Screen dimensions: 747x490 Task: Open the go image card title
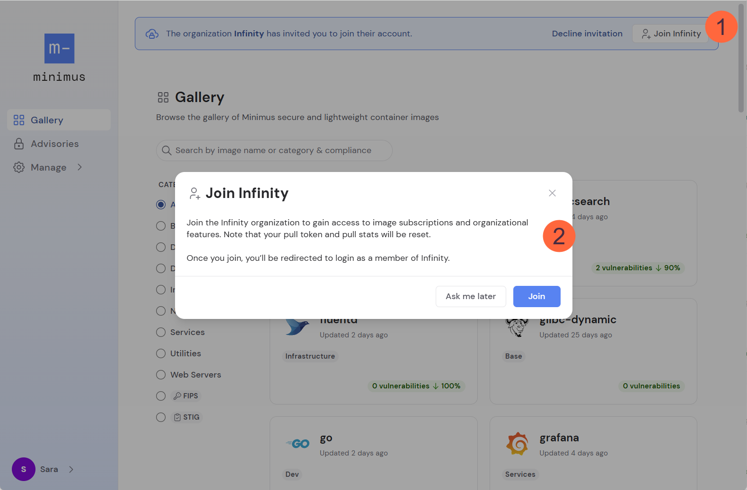[x=326, y=438]
